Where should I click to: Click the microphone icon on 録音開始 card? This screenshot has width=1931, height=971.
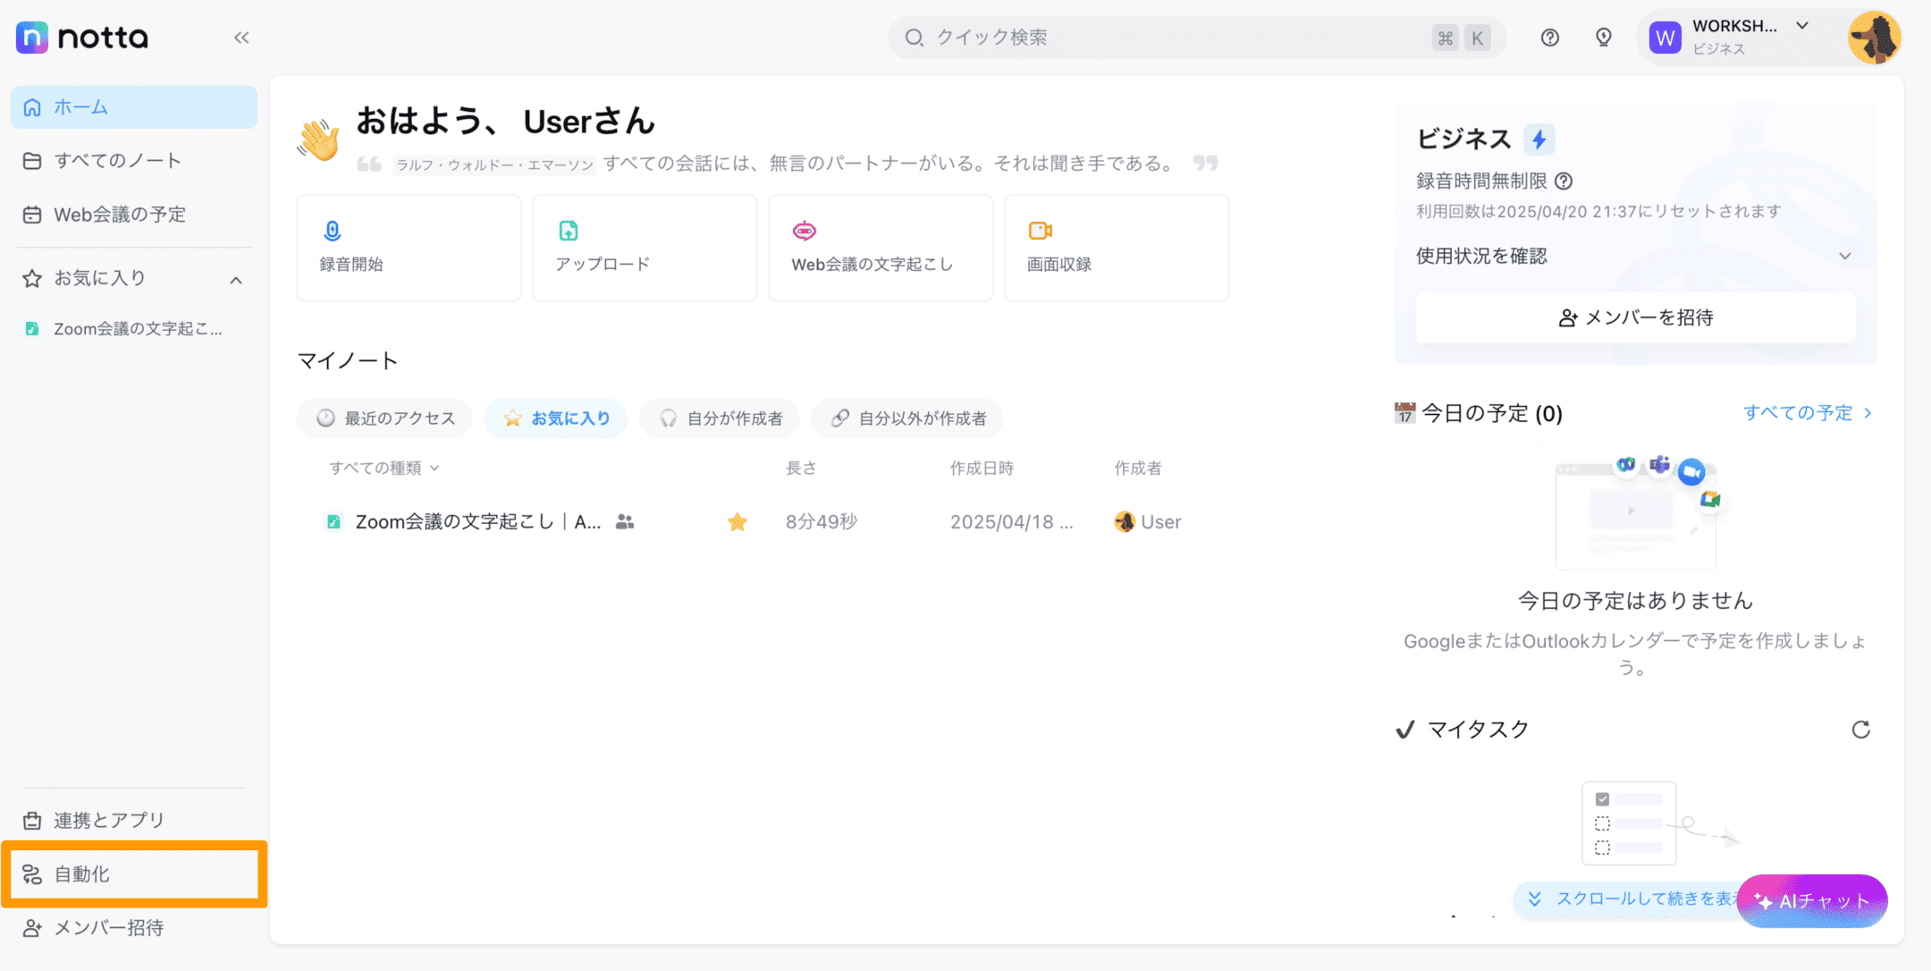click(332, 231)
